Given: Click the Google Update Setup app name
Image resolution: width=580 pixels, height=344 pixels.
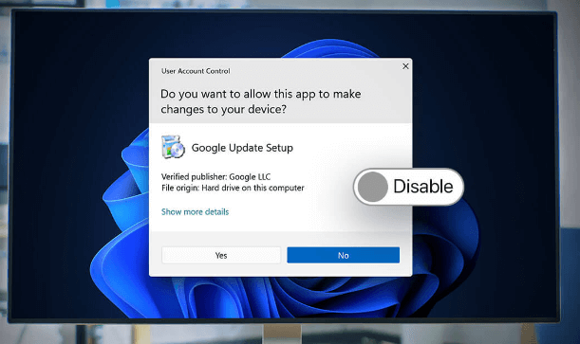Looking at the screenshot, I should click(242, 148).
